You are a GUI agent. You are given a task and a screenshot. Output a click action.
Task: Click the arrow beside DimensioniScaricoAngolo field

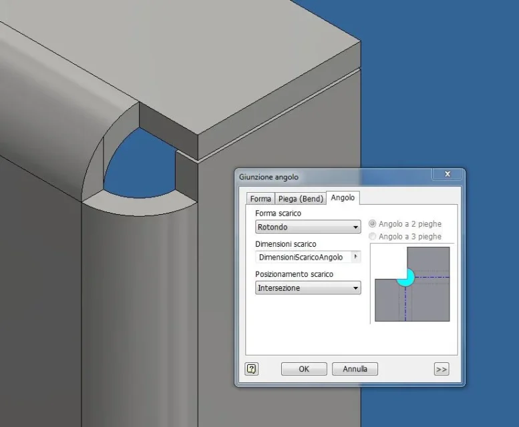pyautogui.click(x=356, y=257)
